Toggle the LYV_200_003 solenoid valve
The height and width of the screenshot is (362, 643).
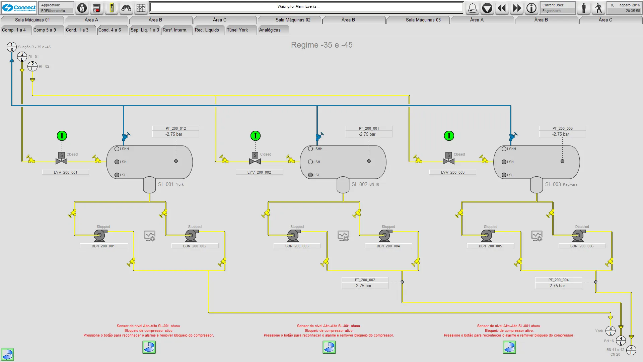pyautogui.click(x=448, y=161)
